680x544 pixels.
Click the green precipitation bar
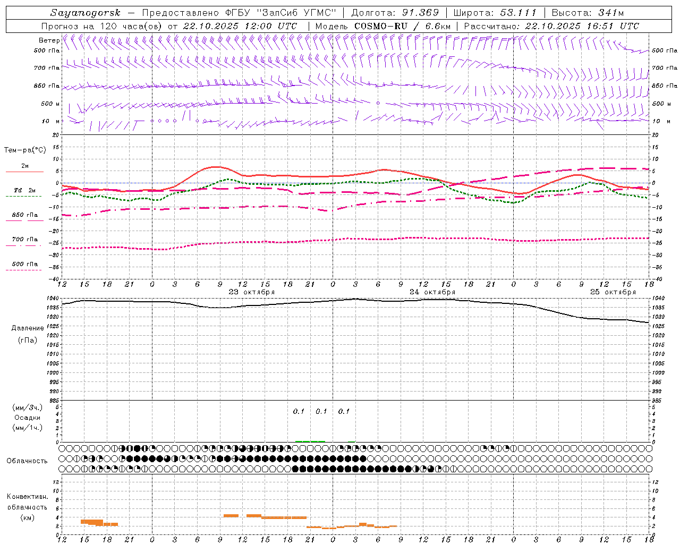[310, 441]
